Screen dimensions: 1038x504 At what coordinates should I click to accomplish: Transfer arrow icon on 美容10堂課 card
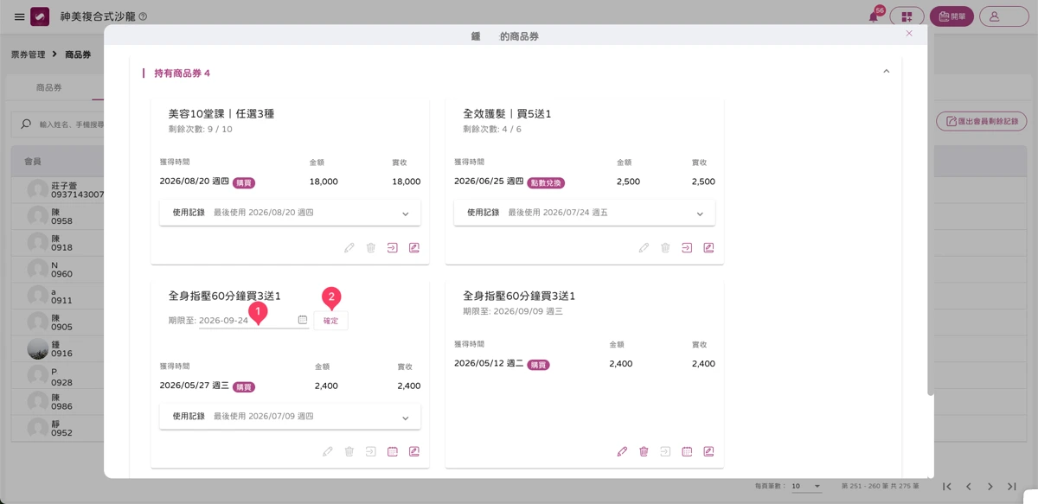click(393, 248)
